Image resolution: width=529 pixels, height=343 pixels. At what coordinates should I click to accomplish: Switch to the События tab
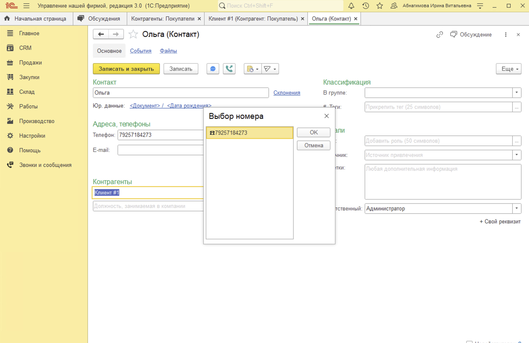coord(141,51)
